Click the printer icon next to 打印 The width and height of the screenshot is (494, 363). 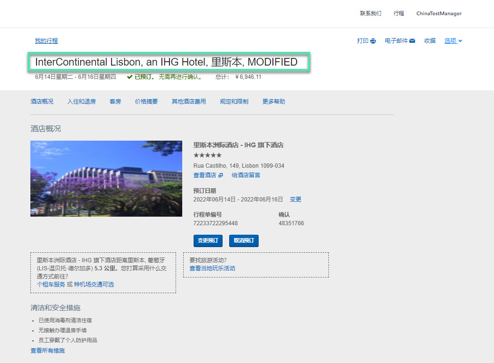click(x=373, y=41)
